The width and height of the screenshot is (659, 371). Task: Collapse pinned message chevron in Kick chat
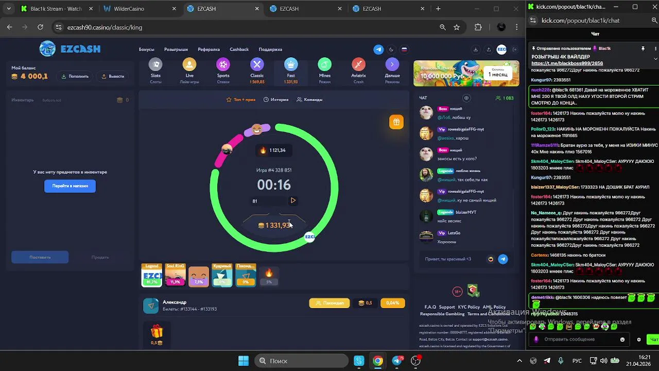[x=655, y=58]
